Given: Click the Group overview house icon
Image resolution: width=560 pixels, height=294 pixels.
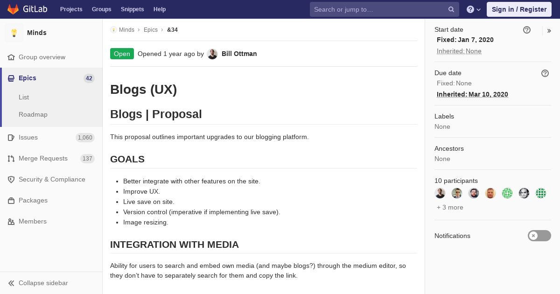Looking at the screenshot, I should pos(11,57).
